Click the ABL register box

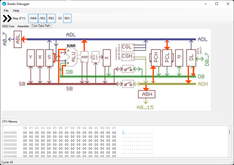pos(18,40)
